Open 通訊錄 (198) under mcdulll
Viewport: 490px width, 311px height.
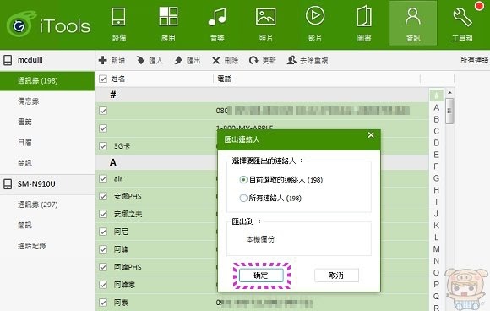point(47,80)
